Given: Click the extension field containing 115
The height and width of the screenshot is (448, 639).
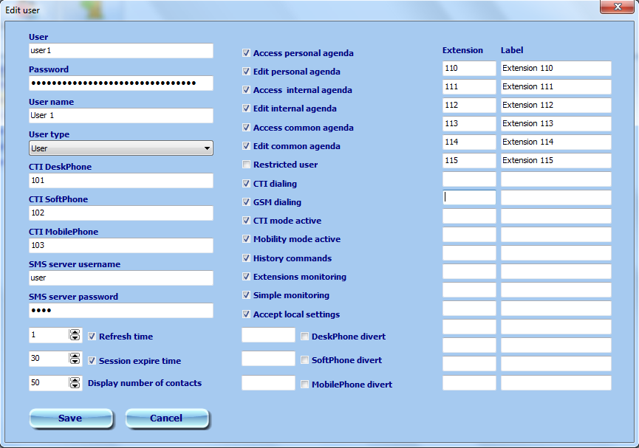Looking at the screenshot, I should [x=469, y=161].
